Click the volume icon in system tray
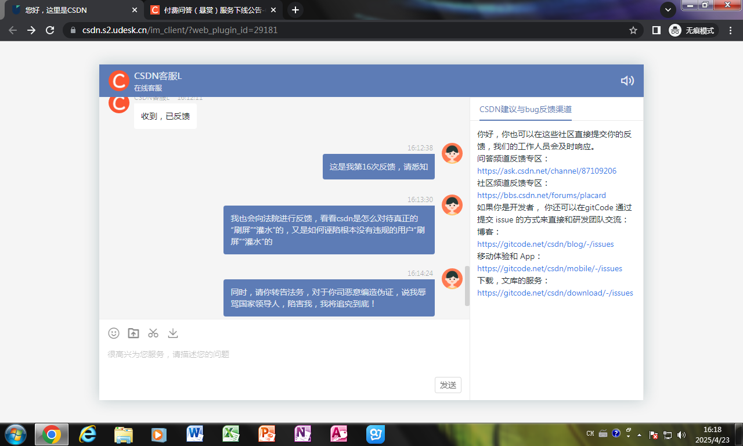The width and height of the screenshot is (743, 446). [681, 434]
